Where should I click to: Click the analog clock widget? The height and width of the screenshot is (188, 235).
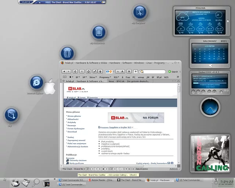tap(210, 107)
